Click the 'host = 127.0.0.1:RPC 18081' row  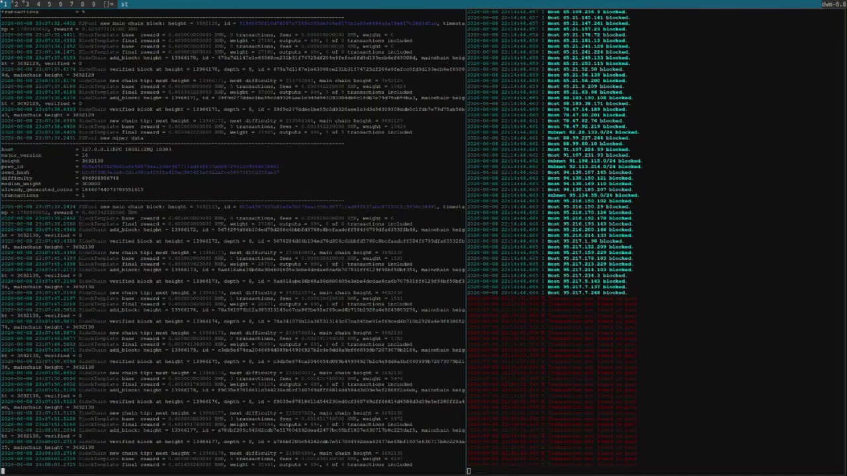pos(86,149)
